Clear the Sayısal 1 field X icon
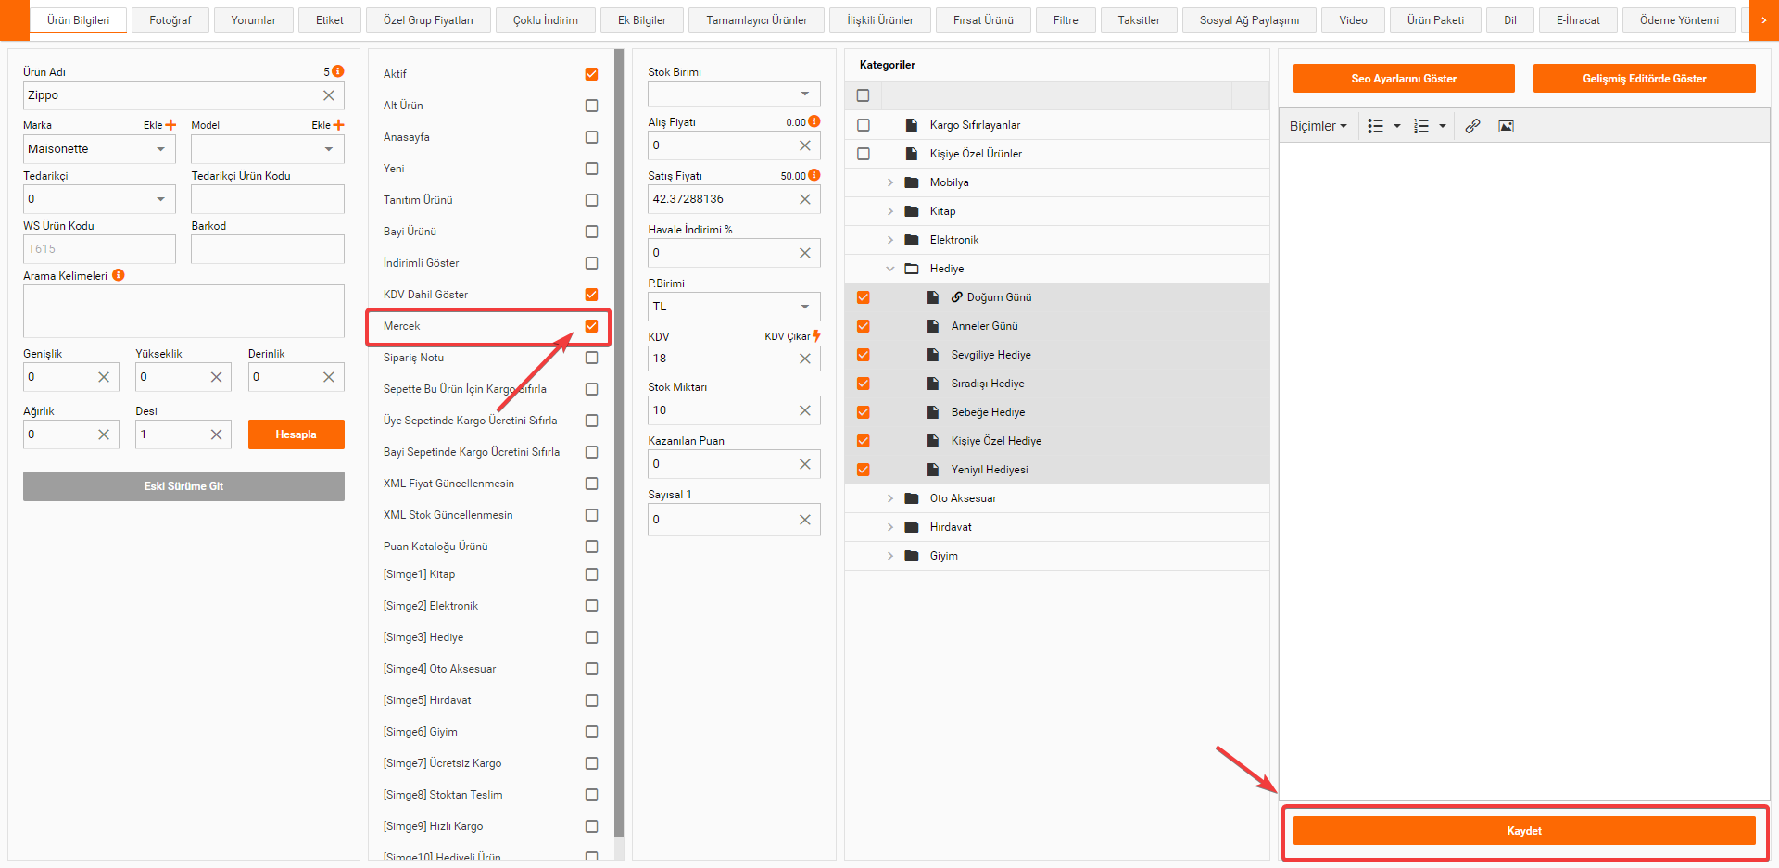Viewport: 1779px width, 868px height. (805, 520)
